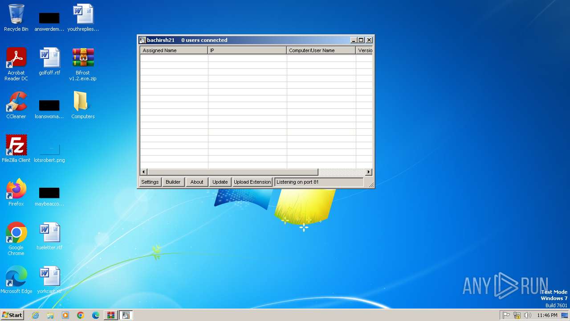Select the Microsoft Edge desktop icon
This screenshot has width=570, height=321.
[16, 280]
